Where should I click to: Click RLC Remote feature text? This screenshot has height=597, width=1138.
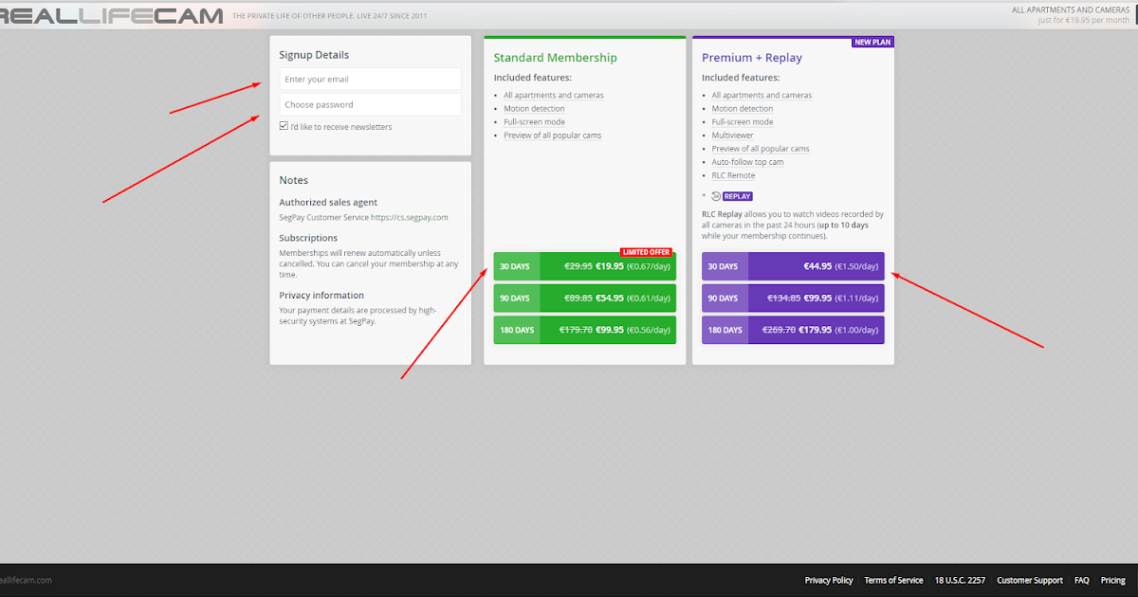(734, 175)
